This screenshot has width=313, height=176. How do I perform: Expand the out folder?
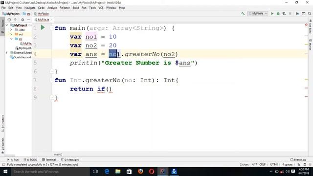(11, 34)
